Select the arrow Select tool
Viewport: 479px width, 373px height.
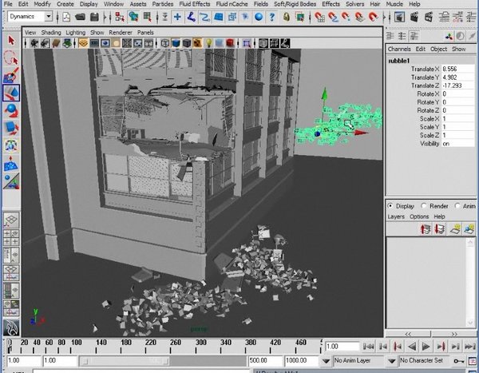click(x=11, y=40)
